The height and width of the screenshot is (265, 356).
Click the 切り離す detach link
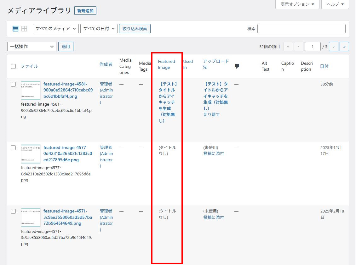point(211,114)
